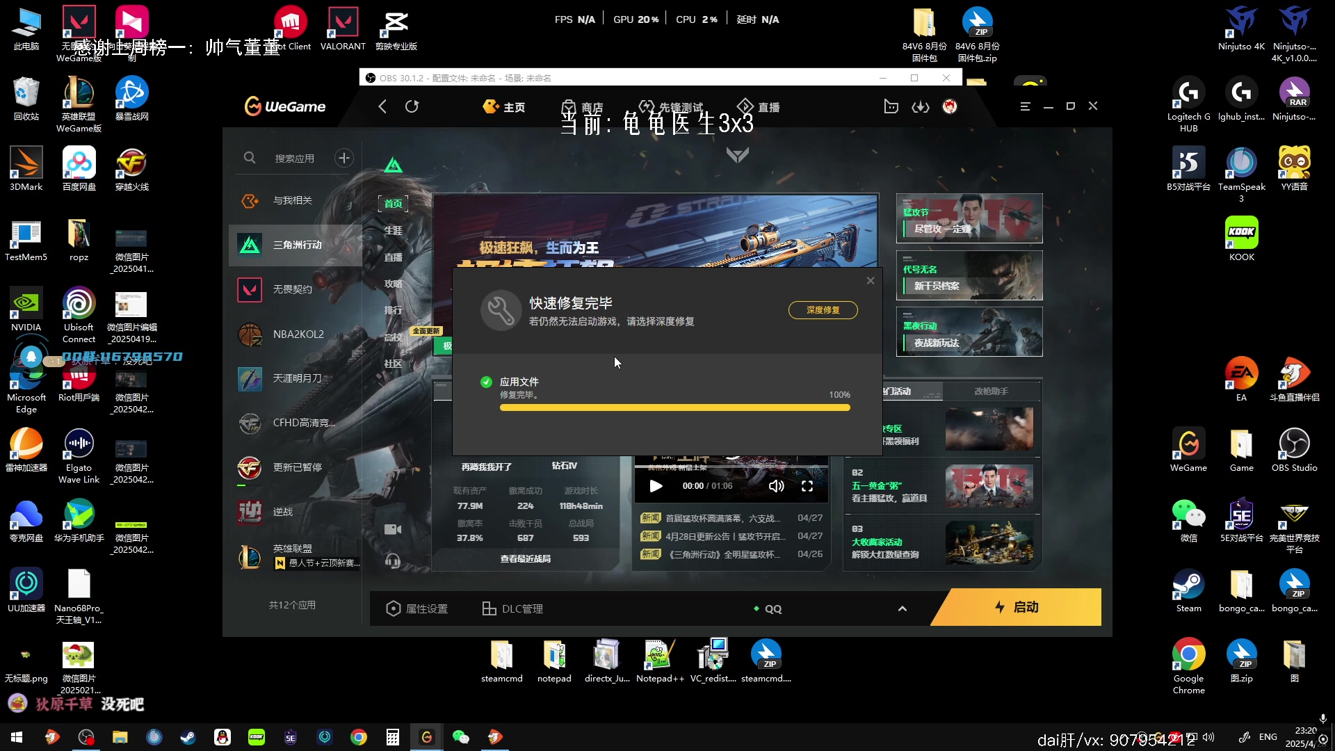The height and width of the screenshot is (751, 1335).
Task: Select 天涯明月刀 in app list
Action: 296,378
